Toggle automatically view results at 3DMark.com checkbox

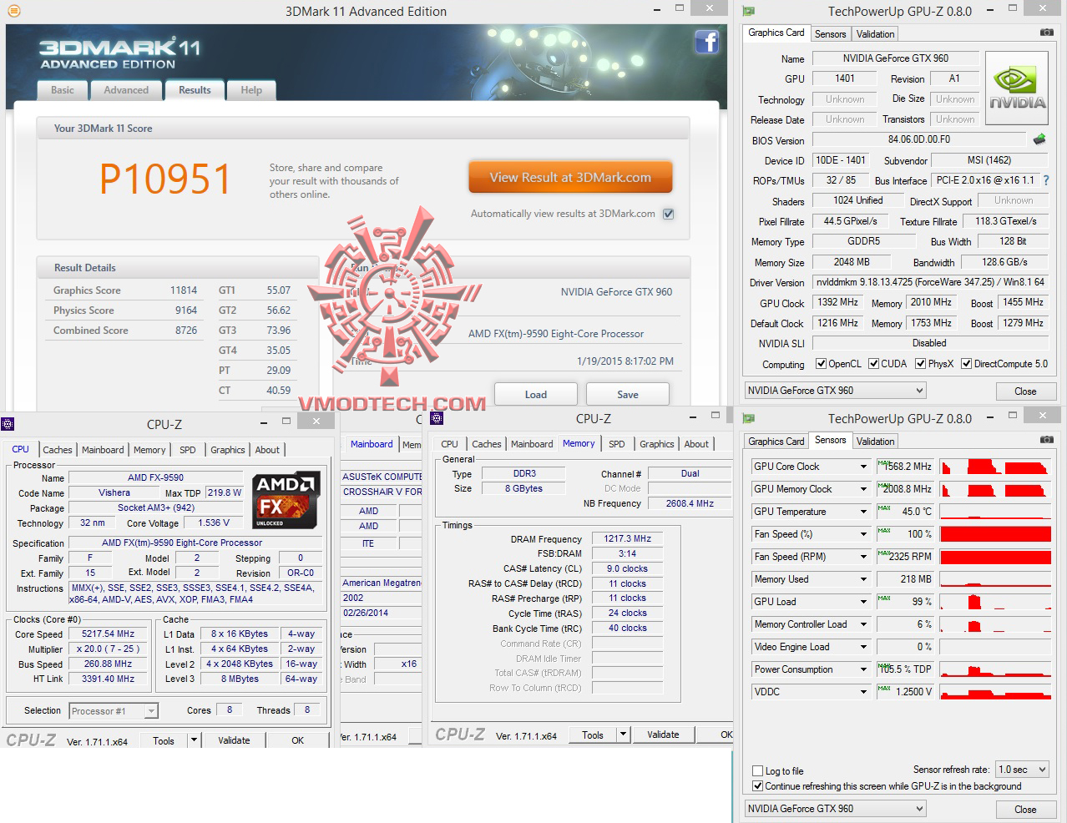click(669, 214)
